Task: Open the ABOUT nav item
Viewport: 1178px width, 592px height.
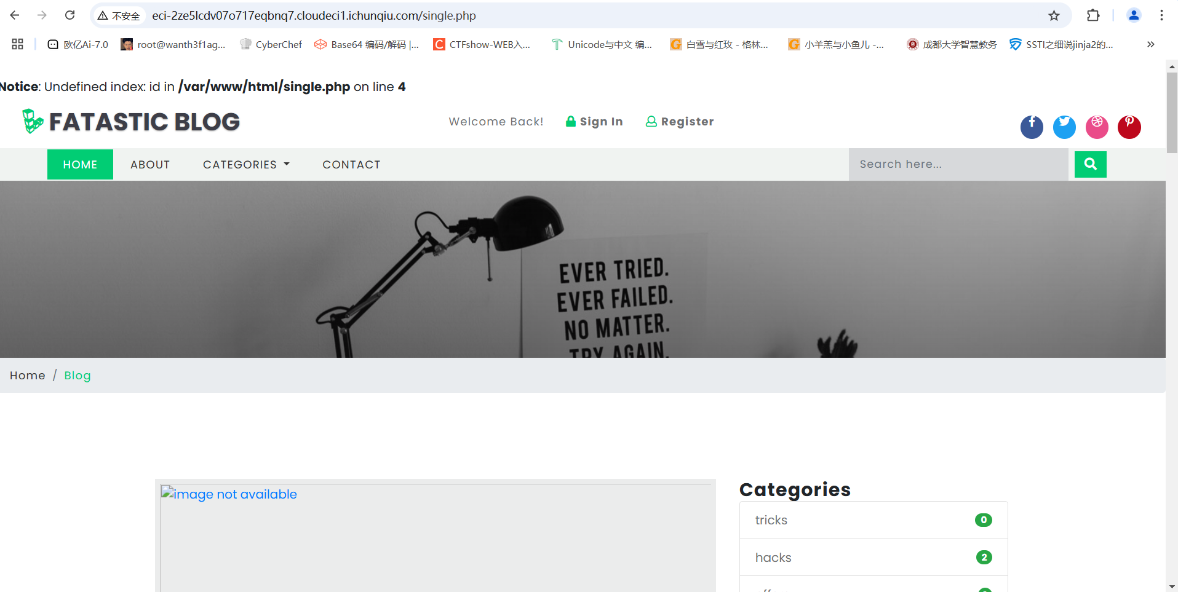Action: coord(150,165)
